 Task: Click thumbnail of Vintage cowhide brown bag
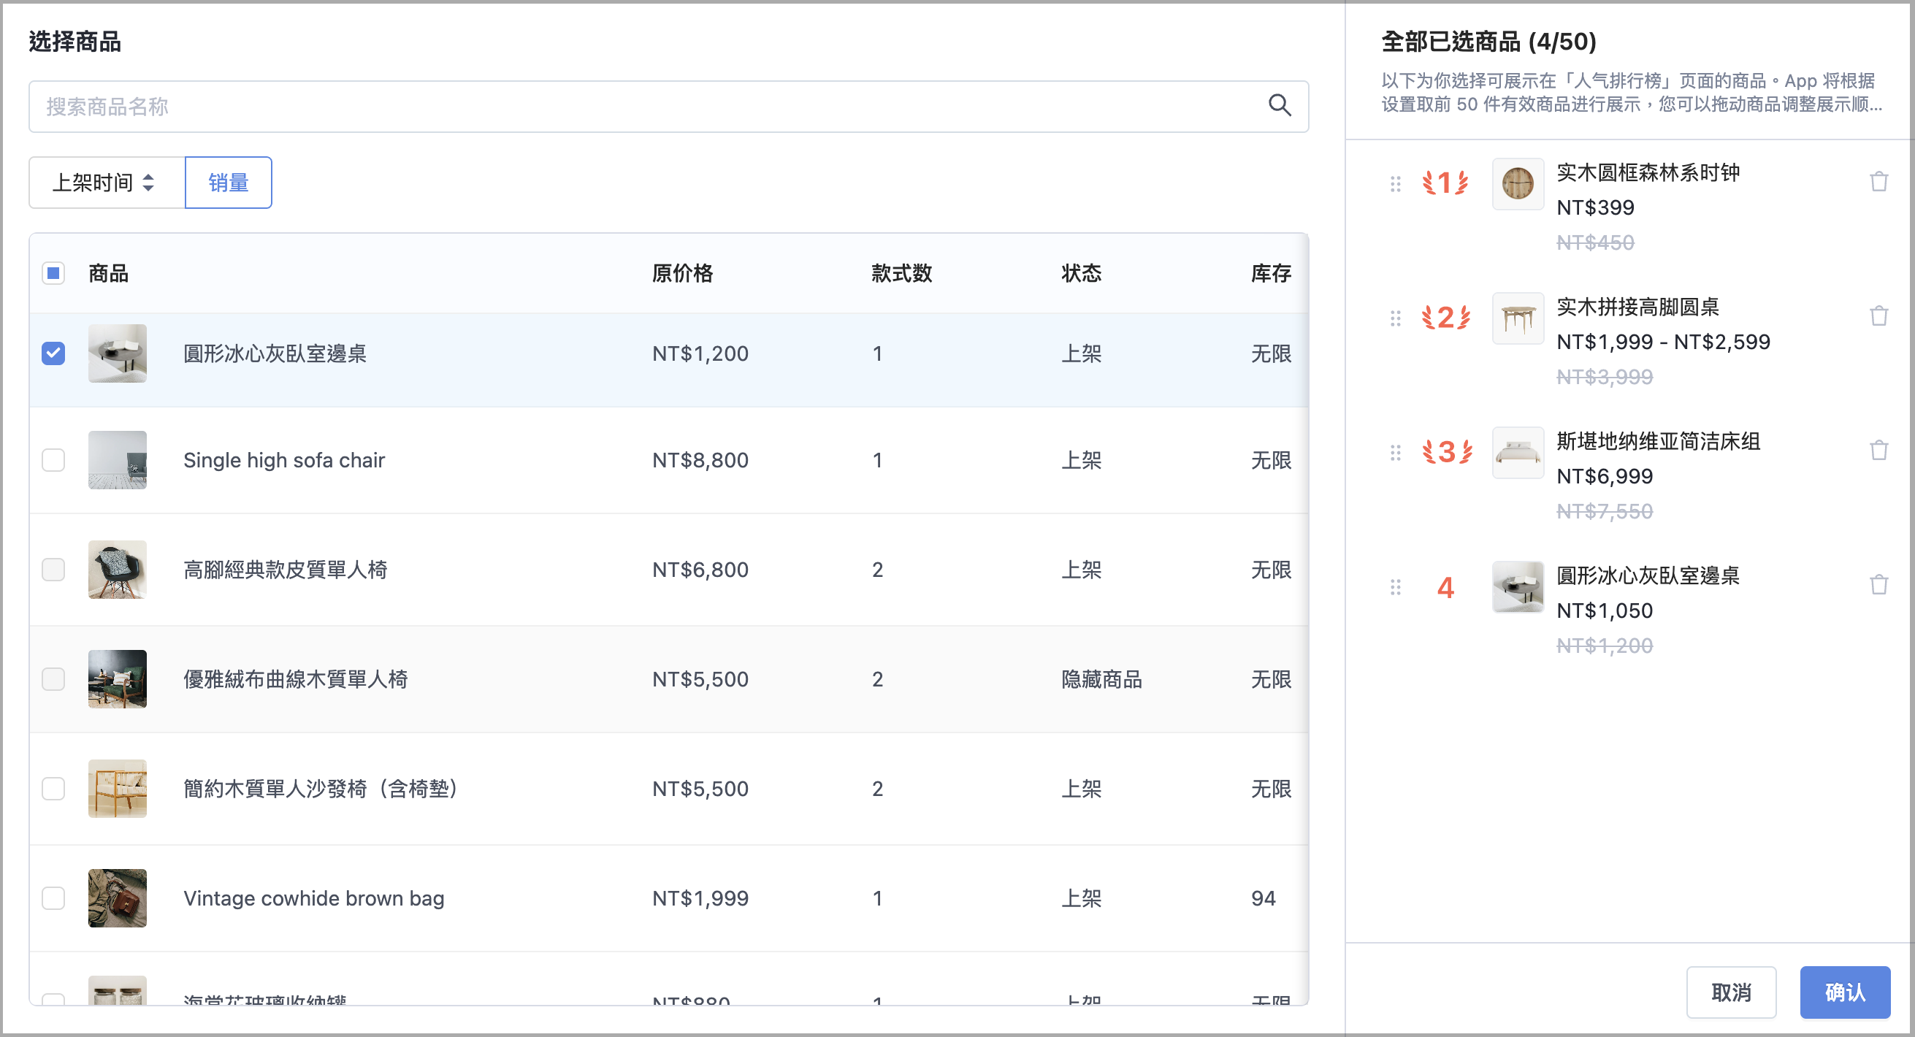118,898
